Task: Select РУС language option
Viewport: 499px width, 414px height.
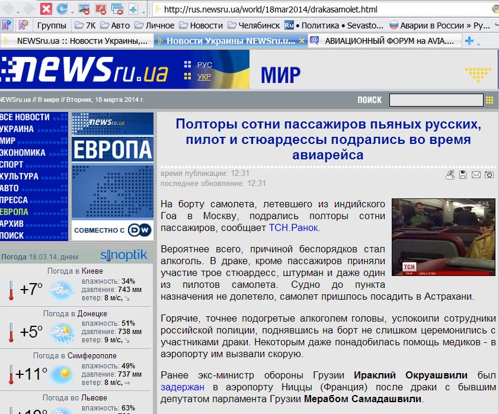Action: coord(204,65)
